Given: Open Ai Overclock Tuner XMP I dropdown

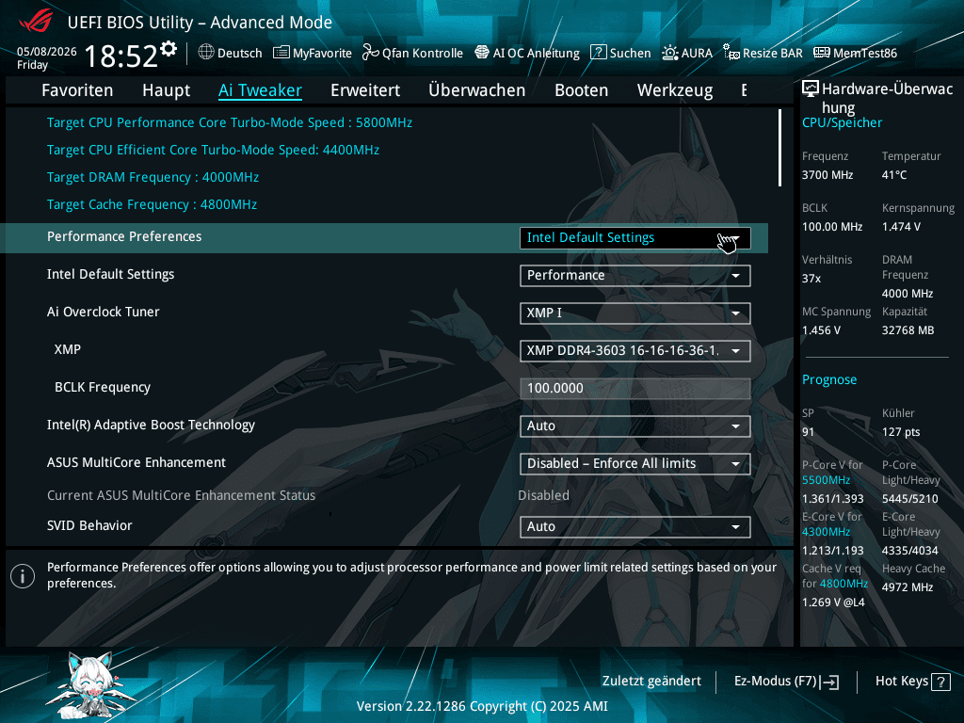Looking at the screenshot, I should [x=635, y=313].
